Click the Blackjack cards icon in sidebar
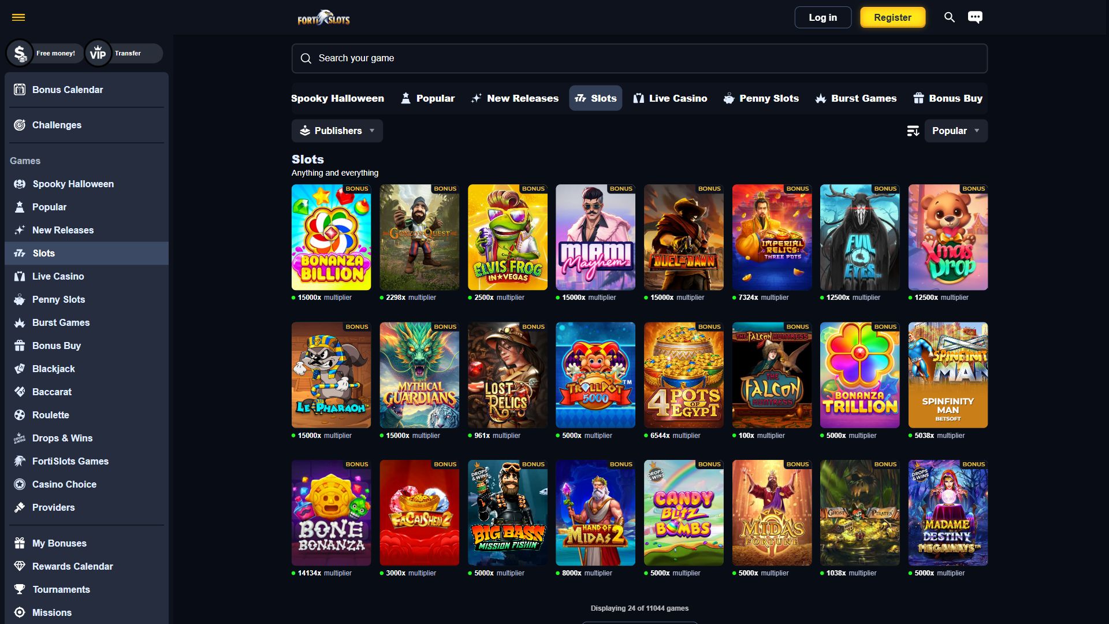 click(20, 369)
